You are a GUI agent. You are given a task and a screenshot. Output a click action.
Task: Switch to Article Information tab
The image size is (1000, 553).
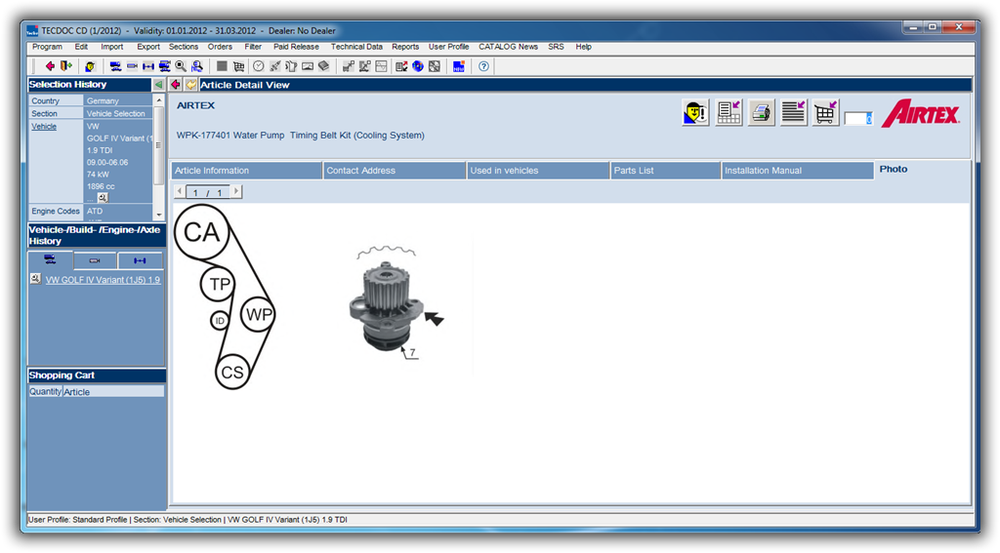click(x=247, y=171)
